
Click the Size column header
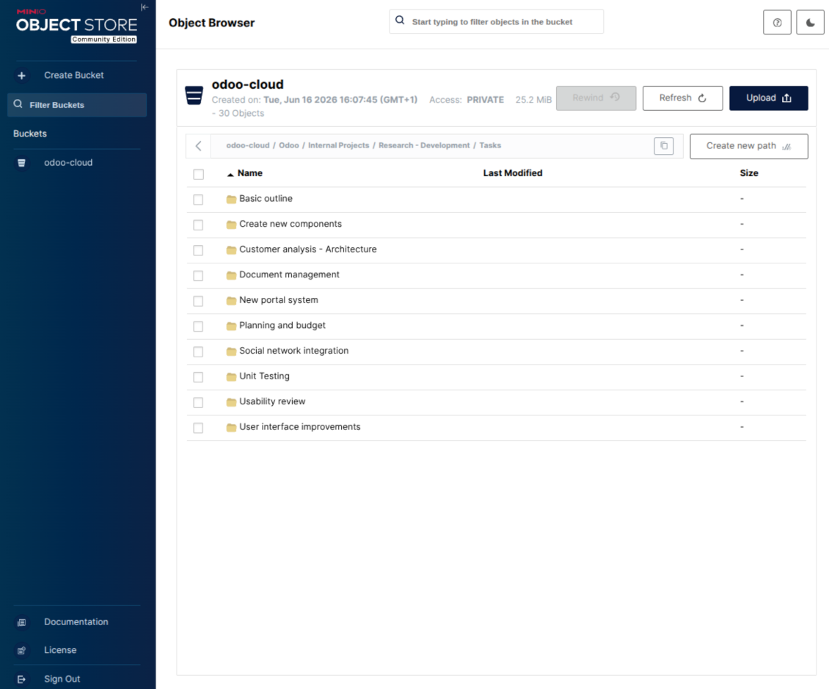[748, 173]
